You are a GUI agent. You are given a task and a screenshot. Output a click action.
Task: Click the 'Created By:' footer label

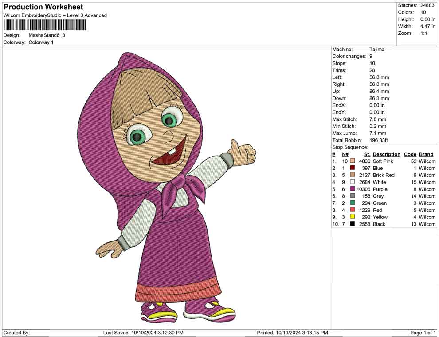point(16,333)
